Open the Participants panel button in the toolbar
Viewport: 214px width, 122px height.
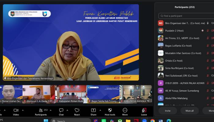pyautogui.click(x=41, y=112)
